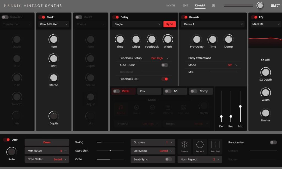Switch to the Comp tab
The width and height of the screenshot is (282, 169).
tap(201, 91)
